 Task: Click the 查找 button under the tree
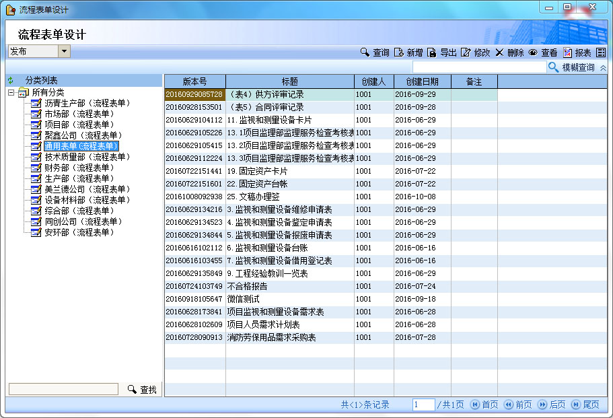point(142,390)
